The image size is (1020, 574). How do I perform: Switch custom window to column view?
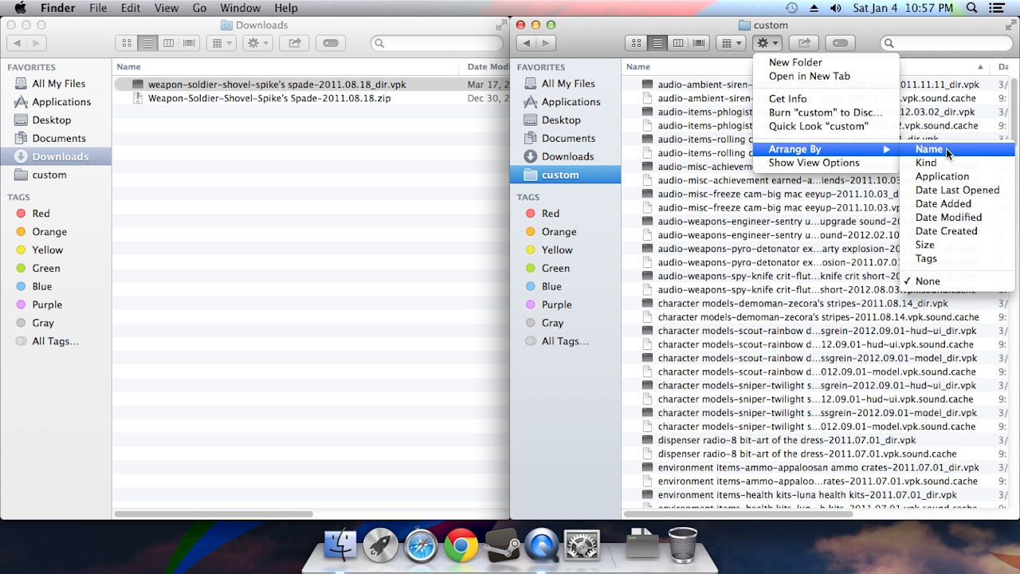coord(678,43)
